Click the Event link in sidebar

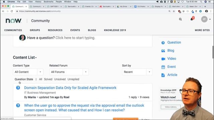click(172, 67)
